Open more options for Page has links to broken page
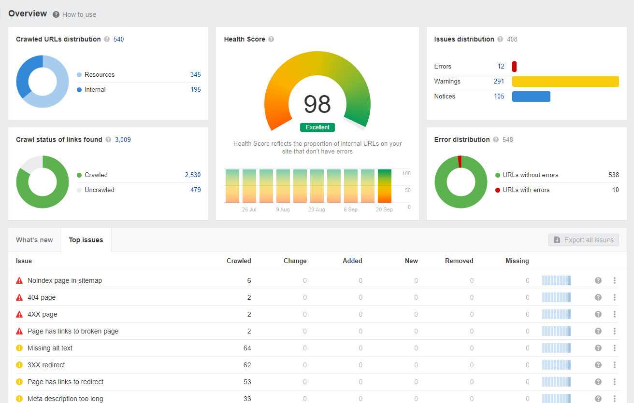Viewport: 634px width, 403px height. [x=615, y=331]
